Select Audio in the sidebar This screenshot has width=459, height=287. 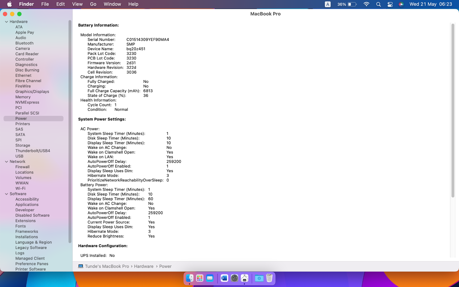tap(21, 38)
